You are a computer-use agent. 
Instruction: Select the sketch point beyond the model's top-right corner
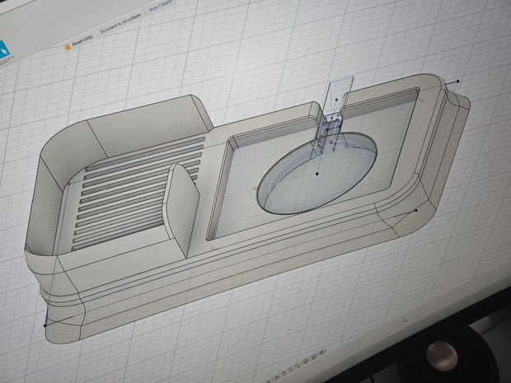click(458, 81)
